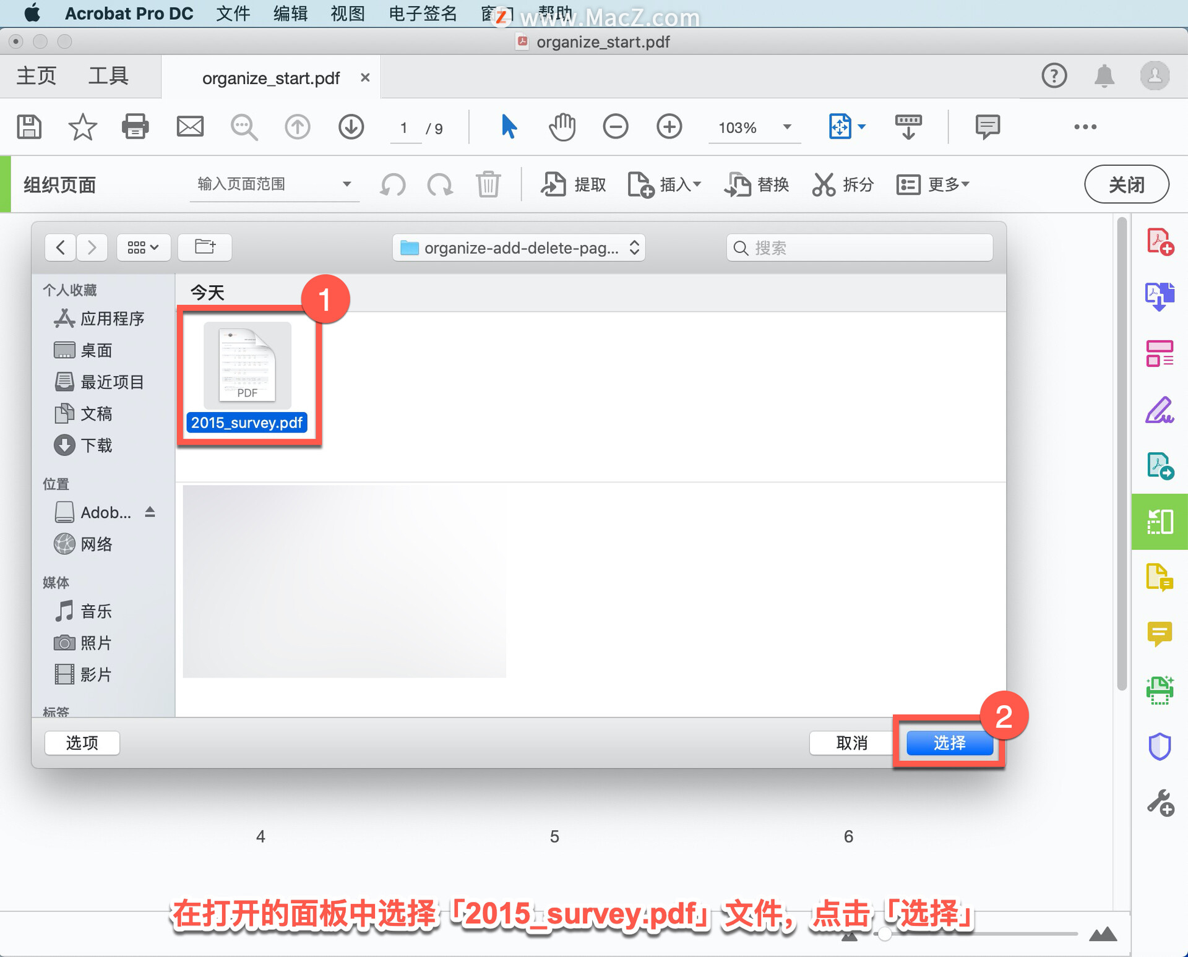Click the Find text magnifier icon
1188x957 pixels.
[x=244, y=127]
